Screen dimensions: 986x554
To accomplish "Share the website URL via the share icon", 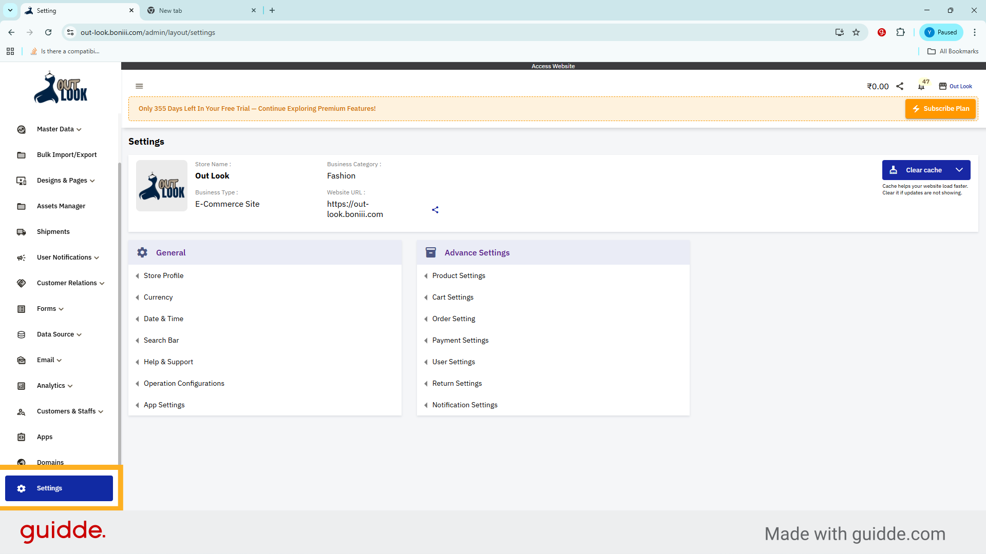I will tap(435, 210).
